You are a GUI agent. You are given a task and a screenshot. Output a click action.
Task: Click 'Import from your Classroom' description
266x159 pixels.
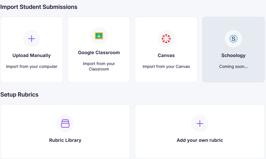point(99,66)
